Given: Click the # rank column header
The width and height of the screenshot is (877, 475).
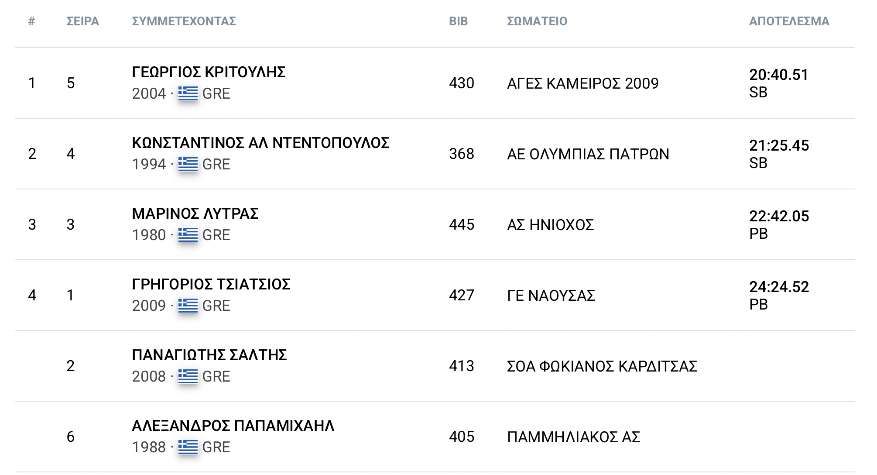Looking at the screenshot, I should pos(31,21).
